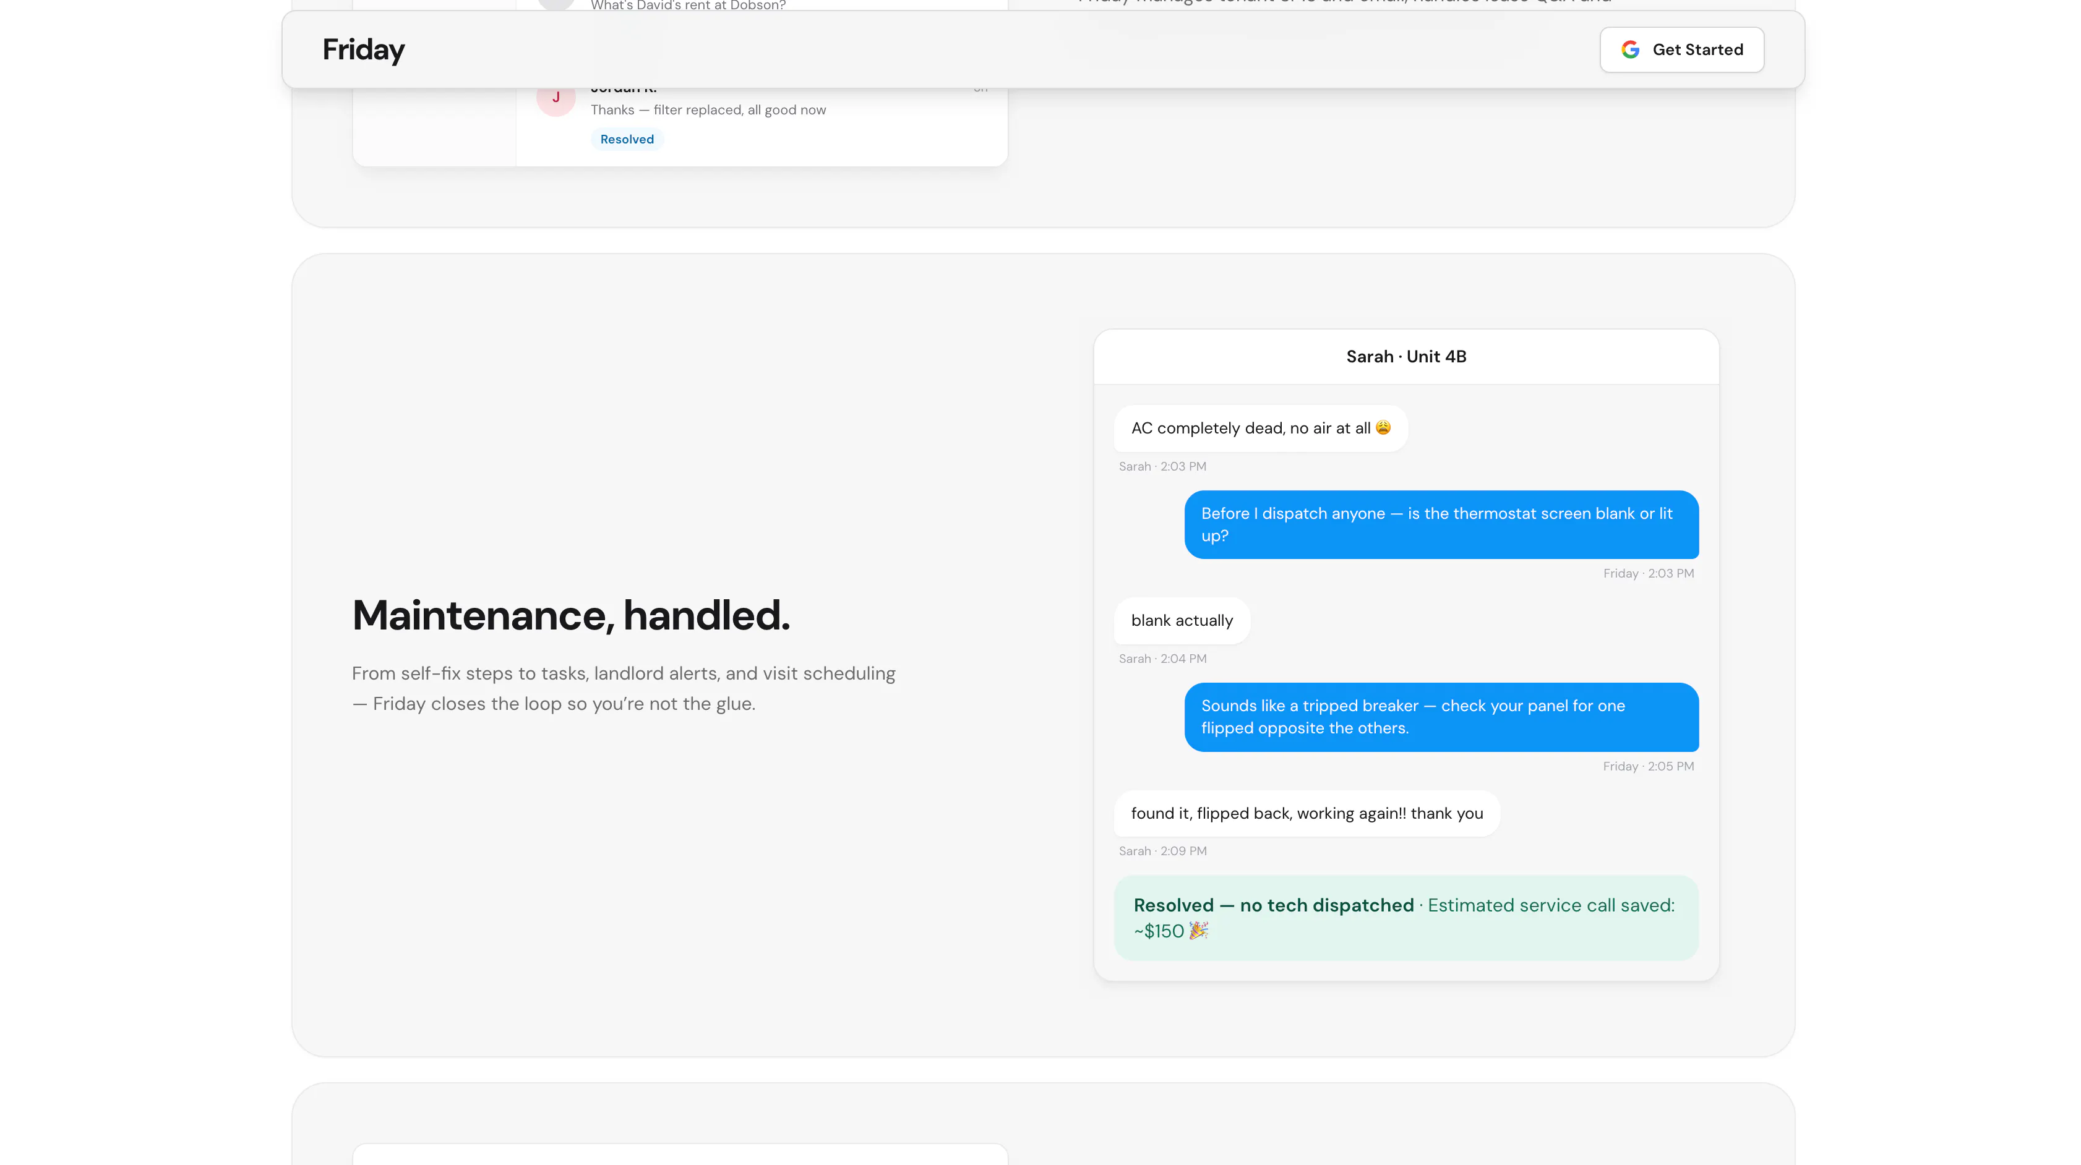Click "Thanks — filter replaced, all good now"
Image resolution: width=2081 pixels, height=1165 pixels.
point(708,110)
